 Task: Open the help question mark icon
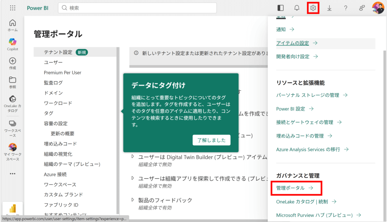(x=345, y=8)
